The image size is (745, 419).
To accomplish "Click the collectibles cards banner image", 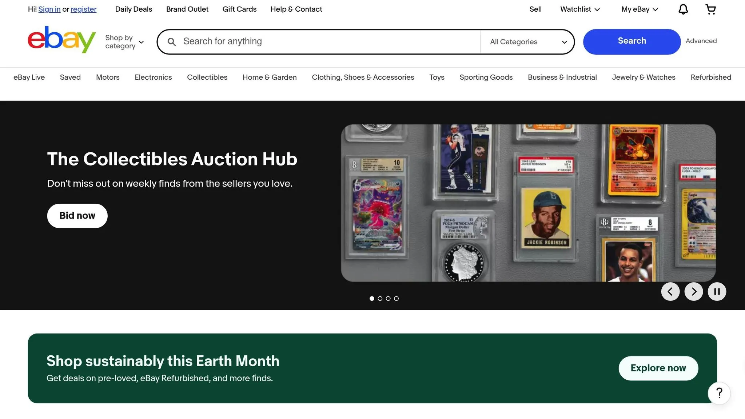I will pyautogui.click(x=528, y=203).
